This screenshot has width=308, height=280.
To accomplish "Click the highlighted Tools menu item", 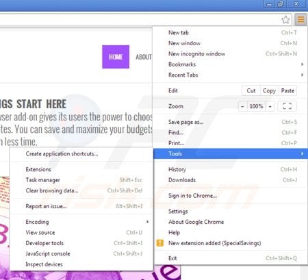I will (x=231, y=153).
